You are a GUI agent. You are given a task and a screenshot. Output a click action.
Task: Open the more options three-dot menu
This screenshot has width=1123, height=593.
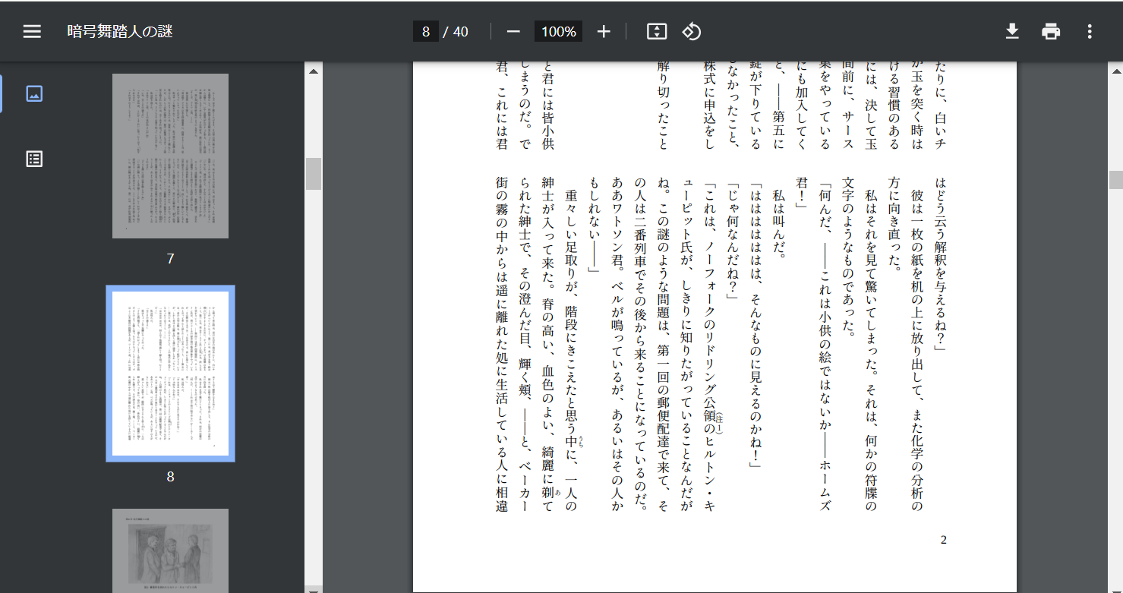click(x=1090, y=31)
